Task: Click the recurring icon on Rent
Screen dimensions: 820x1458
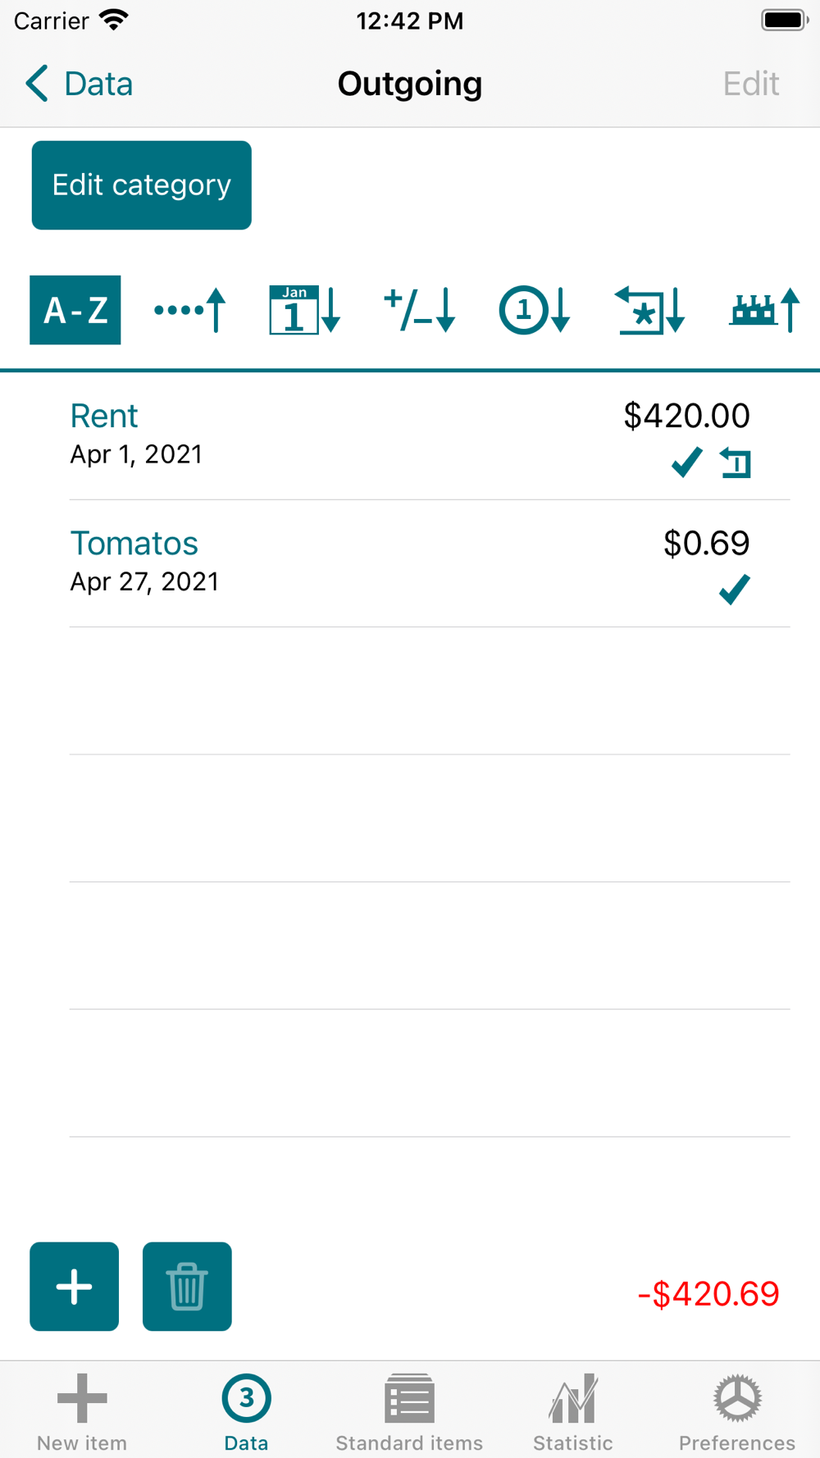Action: point(736,463)
